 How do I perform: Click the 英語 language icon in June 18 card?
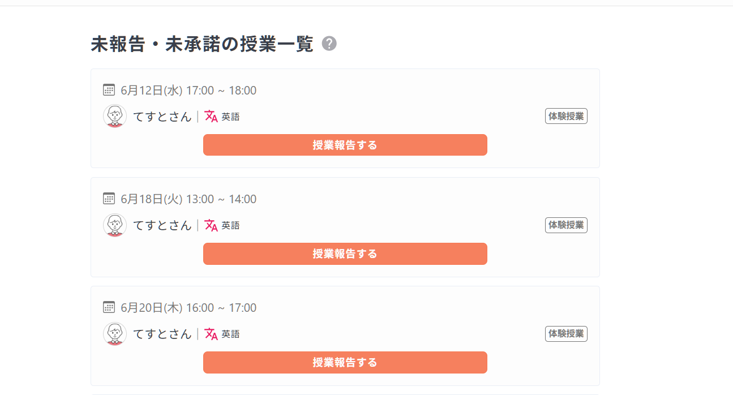(x=211, y=225)
